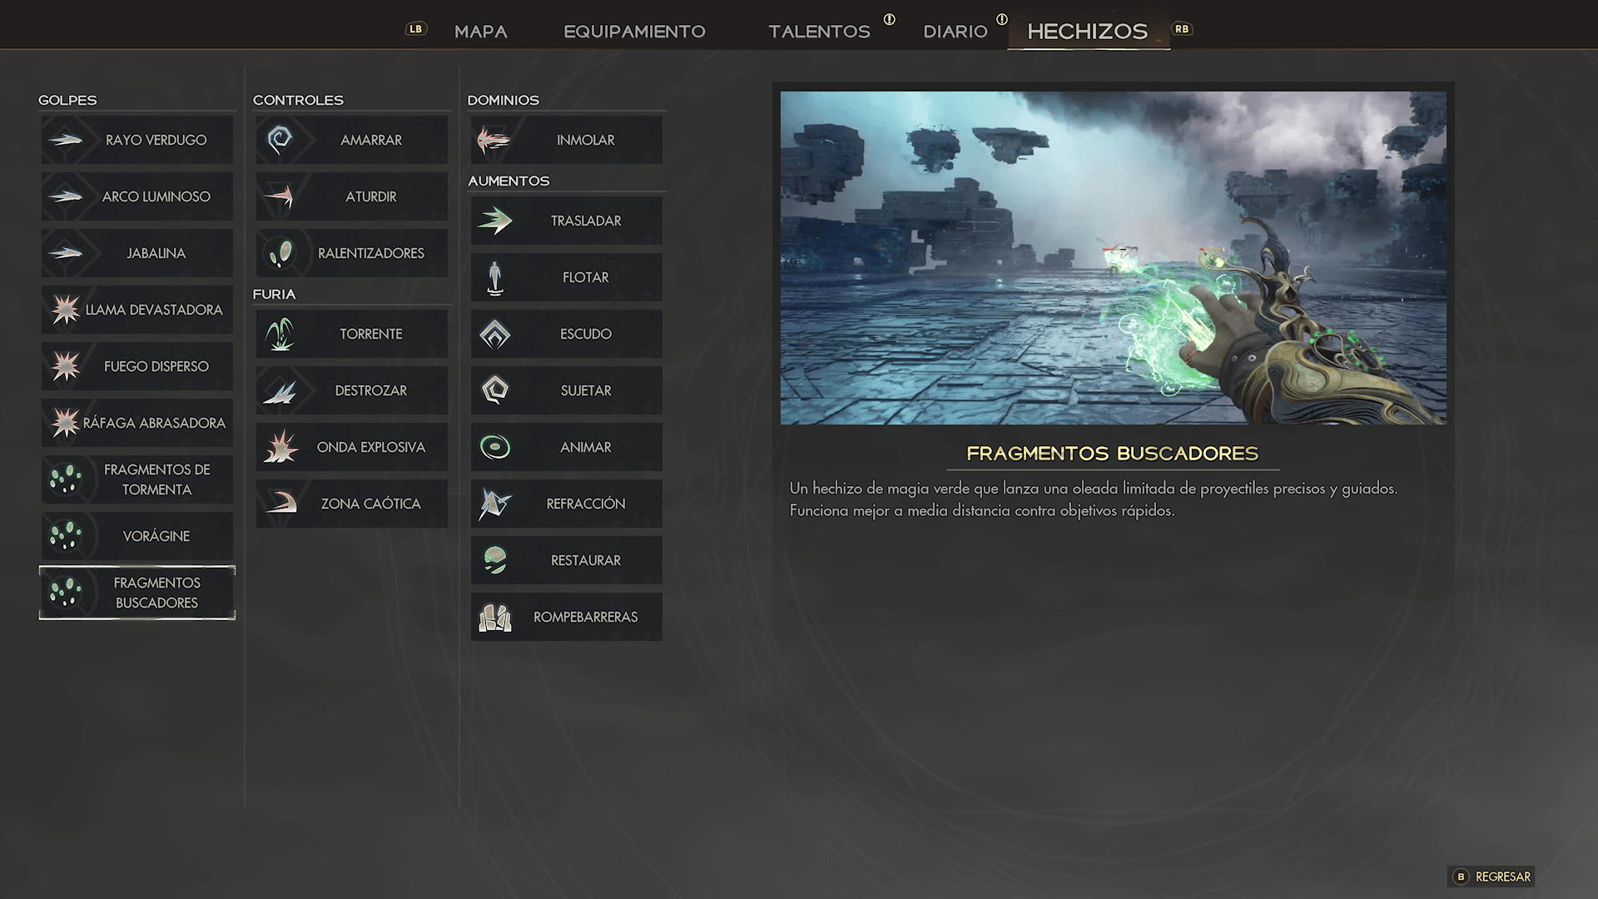Click the Torrente spell icon
Viewport: 1598px width, 899px height.
pos(280,334)
